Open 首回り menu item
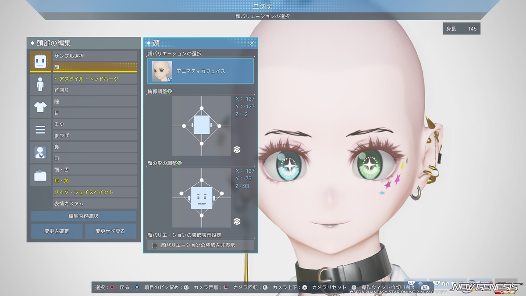526x296 pixels. tap(95, 90)
